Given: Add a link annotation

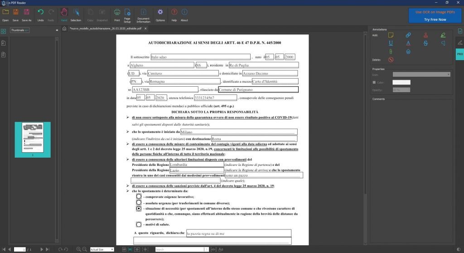Looking at the screenshot, I should pyautogui.click(x=408, y=35).
